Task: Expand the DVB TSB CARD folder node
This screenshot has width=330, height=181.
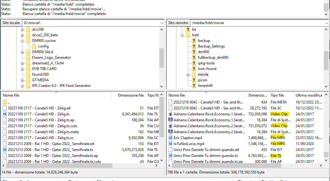Action: (x=22, y=69)
